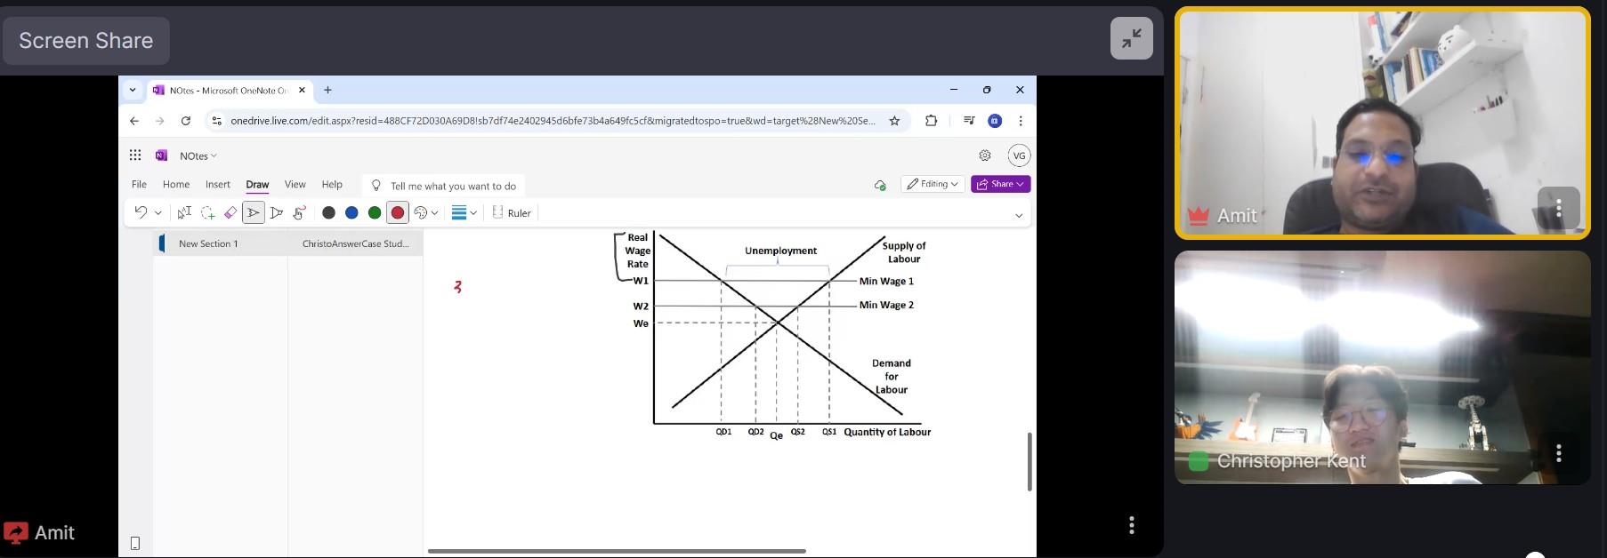The height and width of the screenshot is (558, 1607).
Task: Toggle the active pen tool
Action: 254,213
